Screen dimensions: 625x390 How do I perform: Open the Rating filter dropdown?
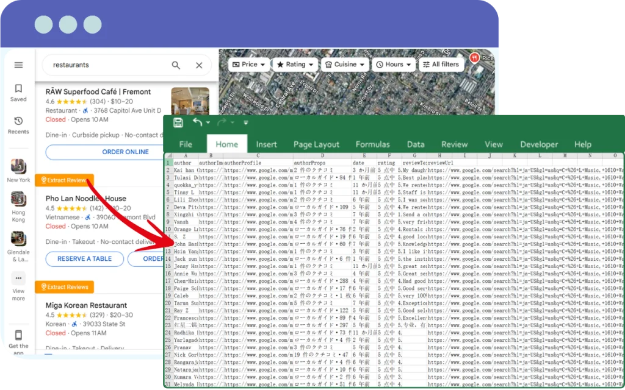pyautogui.click(x=295, y=65)
